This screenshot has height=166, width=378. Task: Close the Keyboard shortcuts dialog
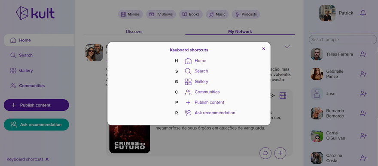pyautogui.click(x=263, y=49)
